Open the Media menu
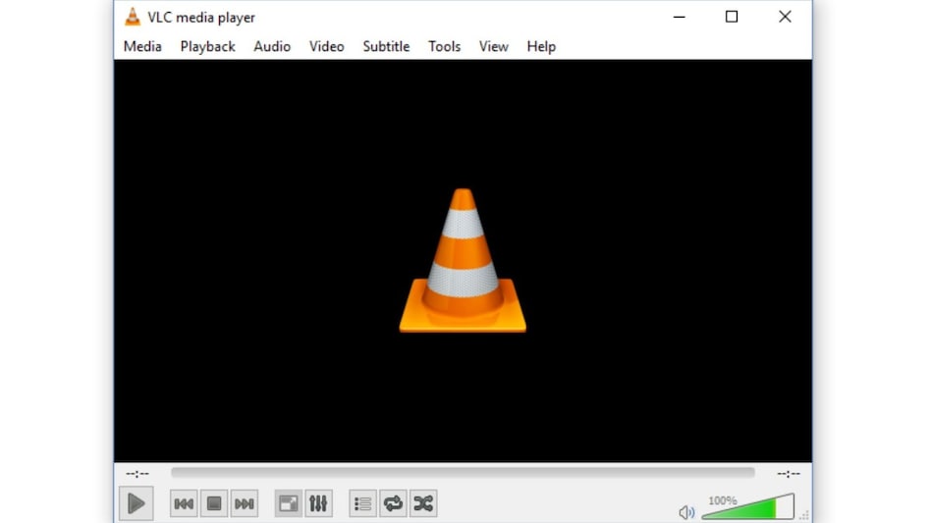Viewport: 931px width, 523px height. (142, 46)
